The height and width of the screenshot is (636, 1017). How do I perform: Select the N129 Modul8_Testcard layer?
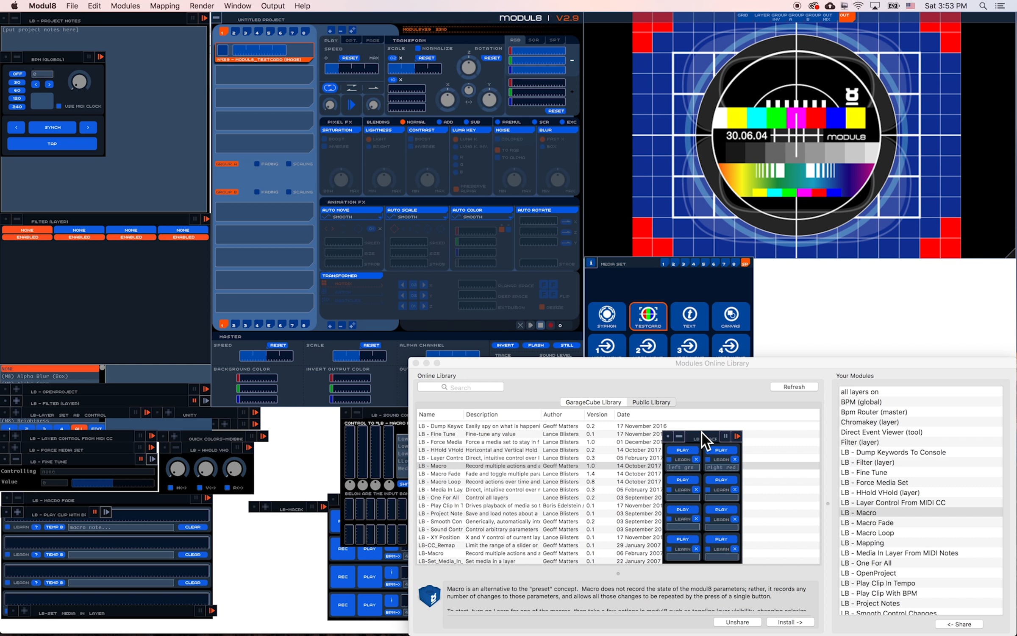point(264,53)
